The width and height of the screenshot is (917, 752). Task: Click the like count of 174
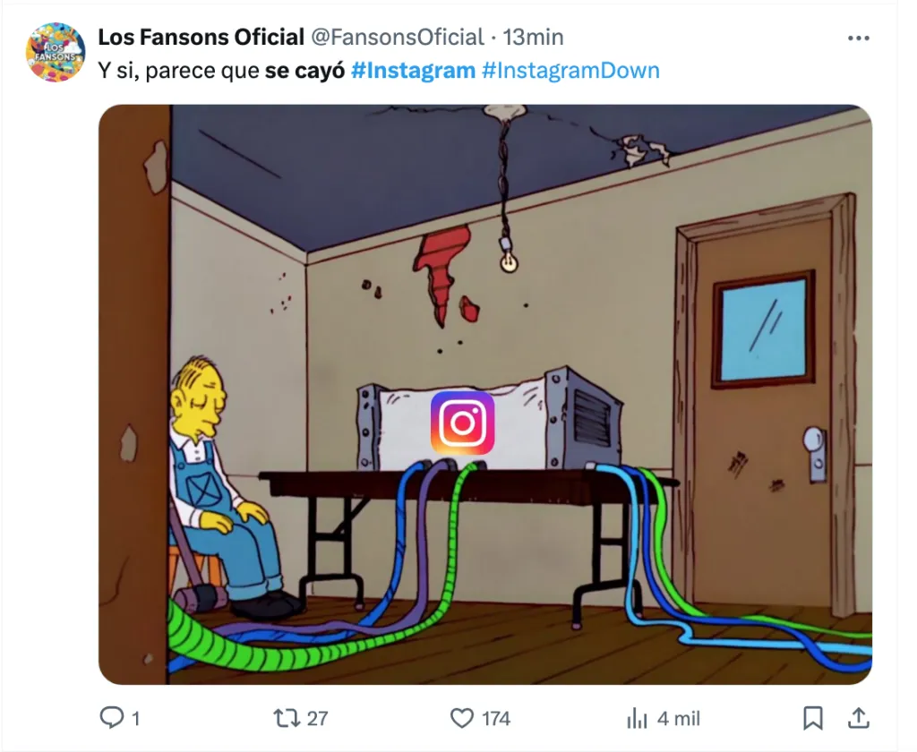(x=495, y=718)
